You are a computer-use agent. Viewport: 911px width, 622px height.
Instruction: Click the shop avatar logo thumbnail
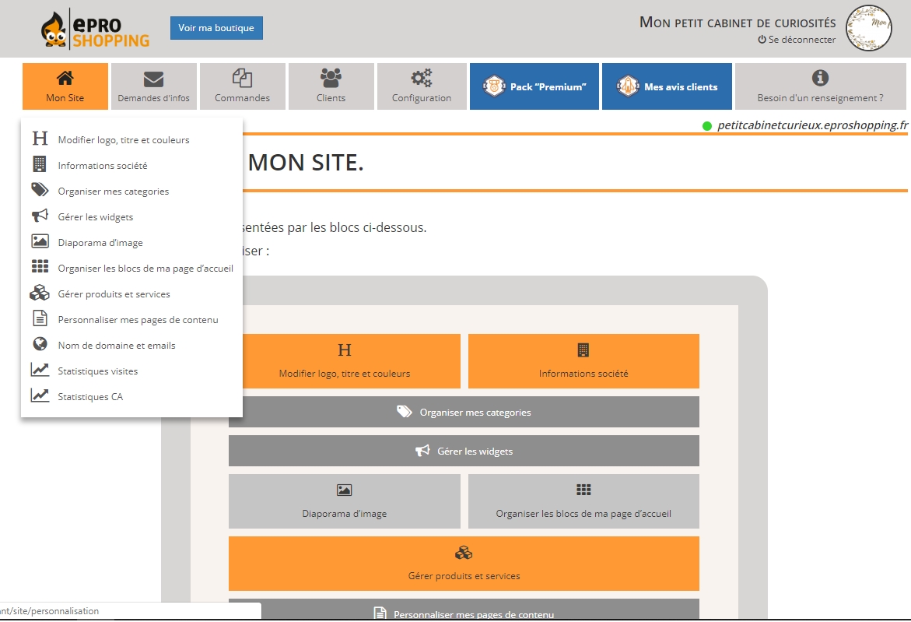(x=869, y=28)
